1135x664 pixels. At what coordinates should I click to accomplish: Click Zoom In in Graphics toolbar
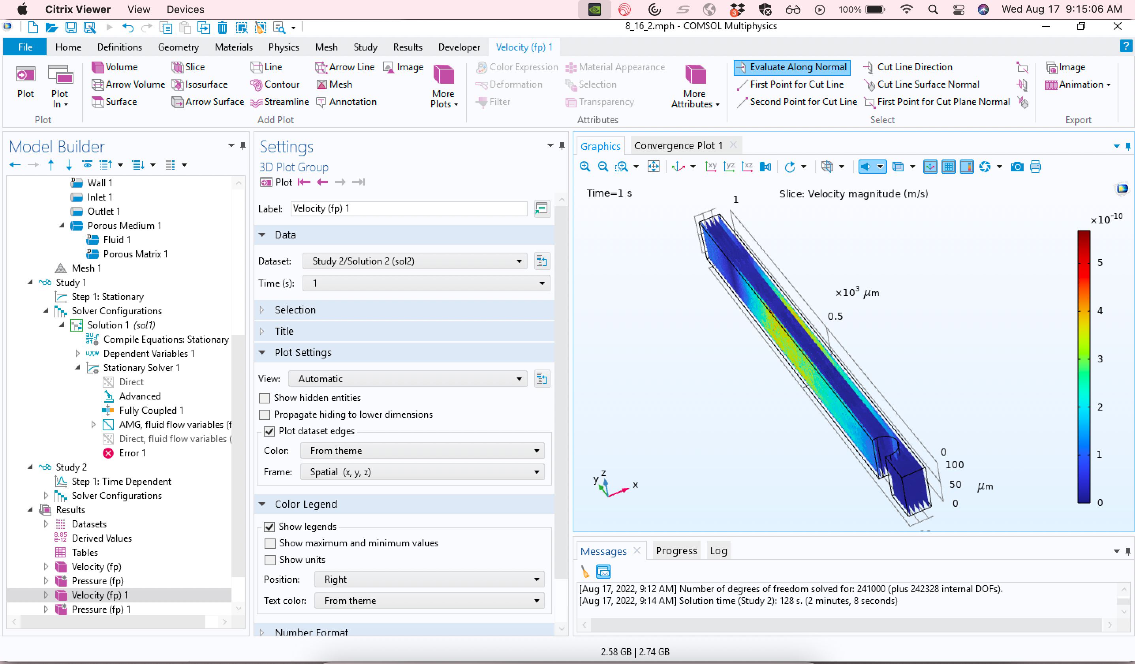point(584,167)
